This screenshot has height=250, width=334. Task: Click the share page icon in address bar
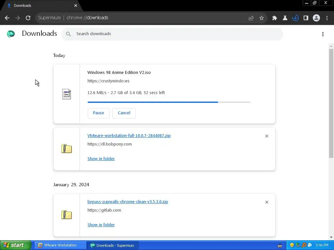point(251,18)
